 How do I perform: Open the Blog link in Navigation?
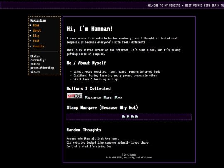[x=36, y=36]
